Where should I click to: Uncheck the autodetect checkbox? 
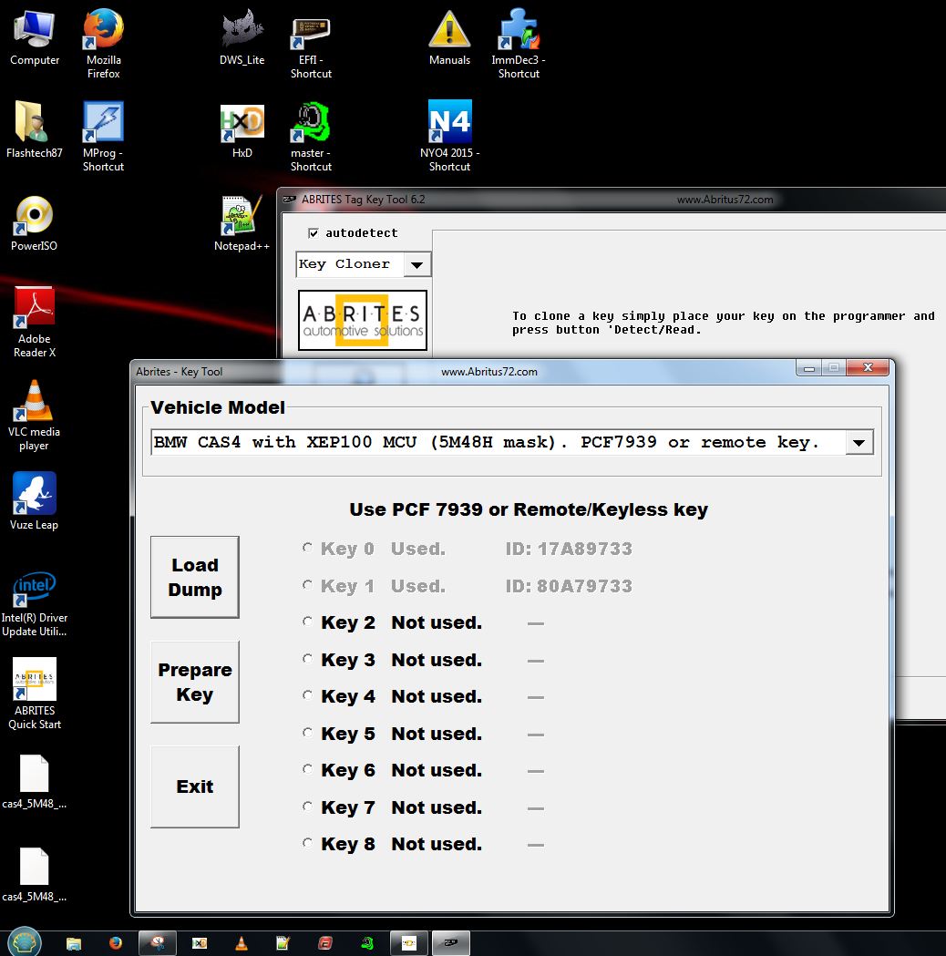tap(314, 233)
